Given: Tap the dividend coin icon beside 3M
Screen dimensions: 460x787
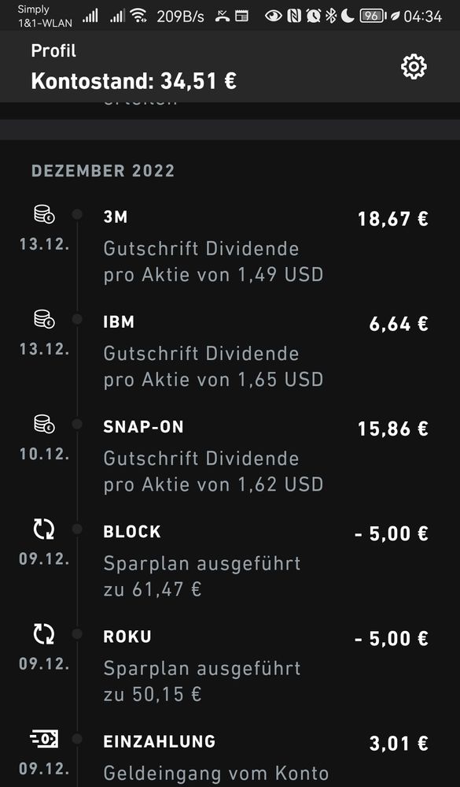Looking at the screenshot, I should (43, 213).
